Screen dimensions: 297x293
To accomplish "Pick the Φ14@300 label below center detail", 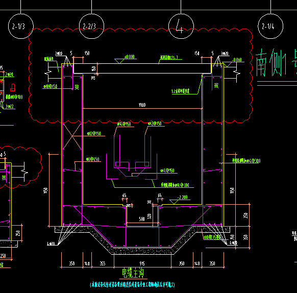I will click(x=175, y=185).
